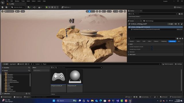Click the Import button in Content Browser
Screen dimensions: 184x103
pyautogui.click(x=13, y=64)
